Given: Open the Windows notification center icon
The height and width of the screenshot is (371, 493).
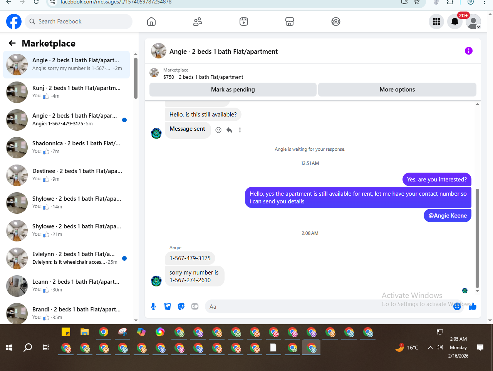Looking at the screenshot, I should point(480,348).
